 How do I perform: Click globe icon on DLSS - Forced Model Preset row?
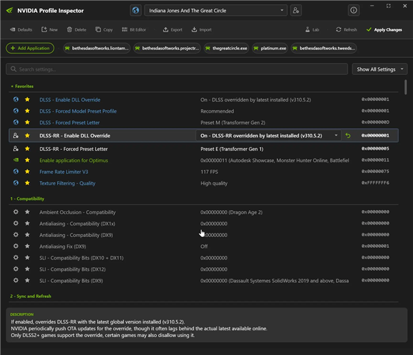tap(16, 111)
